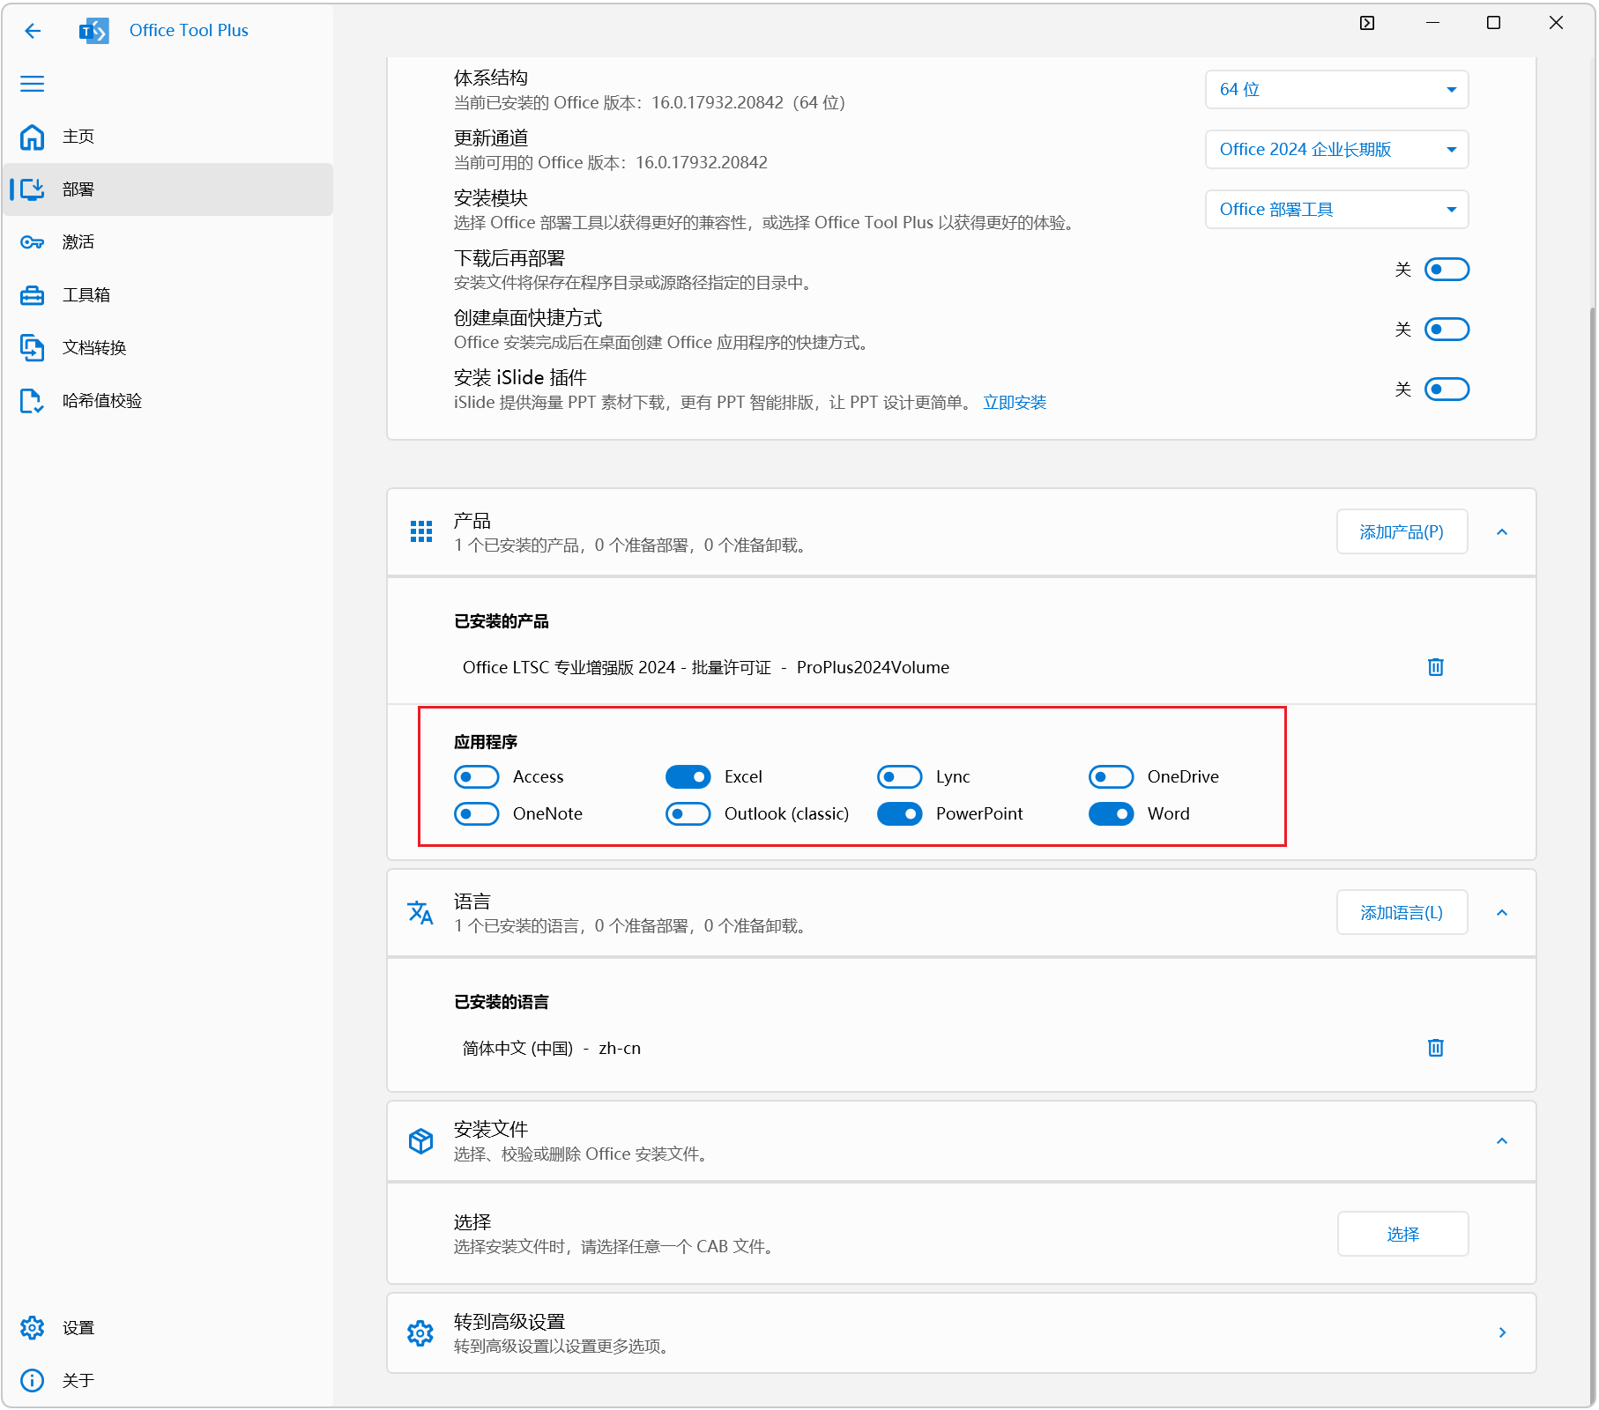The width and height of the screenshot is (1599, 1410).
Task: Click the Office Tool Plus title text
Action: pyautogui.click(x=189, y=31)
